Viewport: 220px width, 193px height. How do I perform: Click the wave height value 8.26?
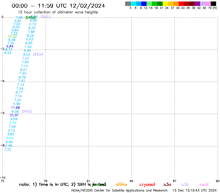tap(30, 36)
